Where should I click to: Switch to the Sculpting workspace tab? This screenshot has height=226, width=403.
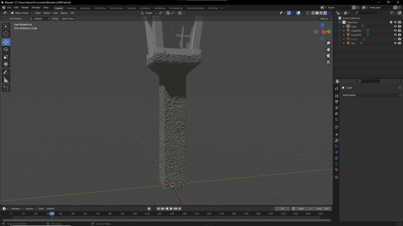point(85,8)
